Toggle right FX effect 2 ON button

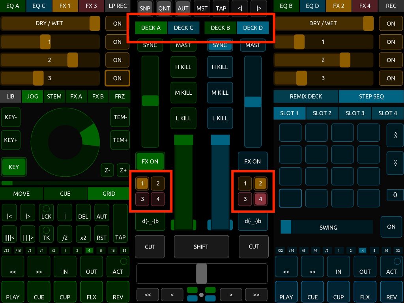pos(391,60)
